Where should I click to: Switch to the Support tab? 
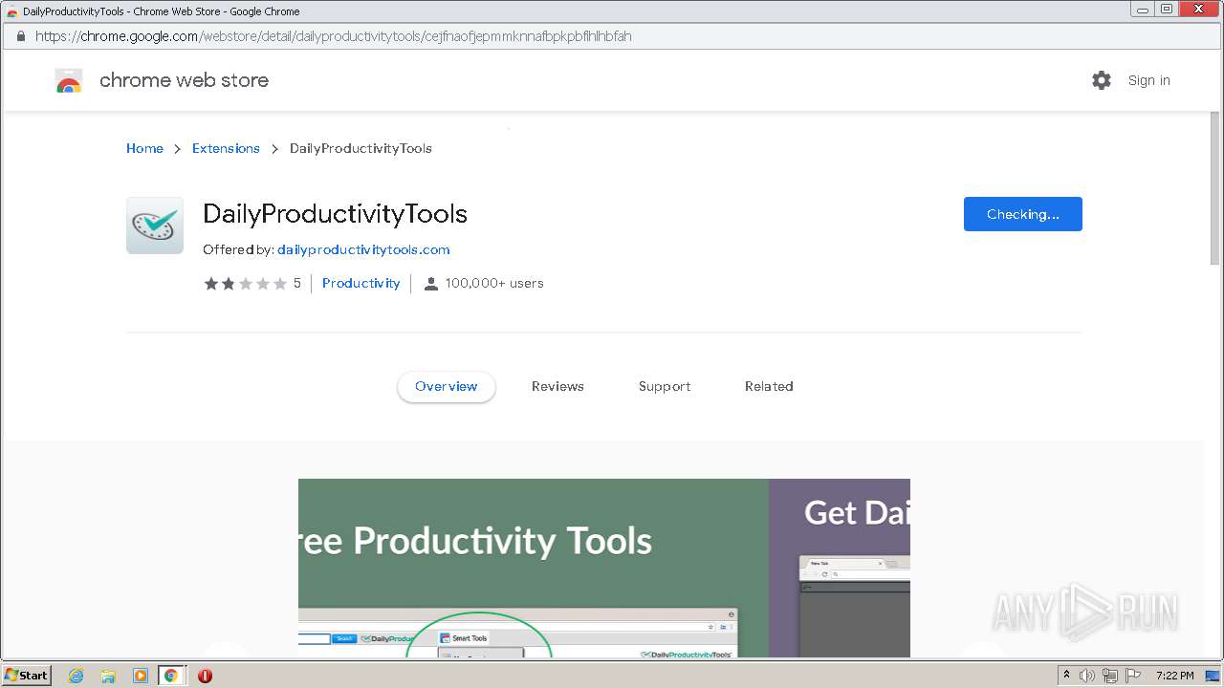click(665, 386)
